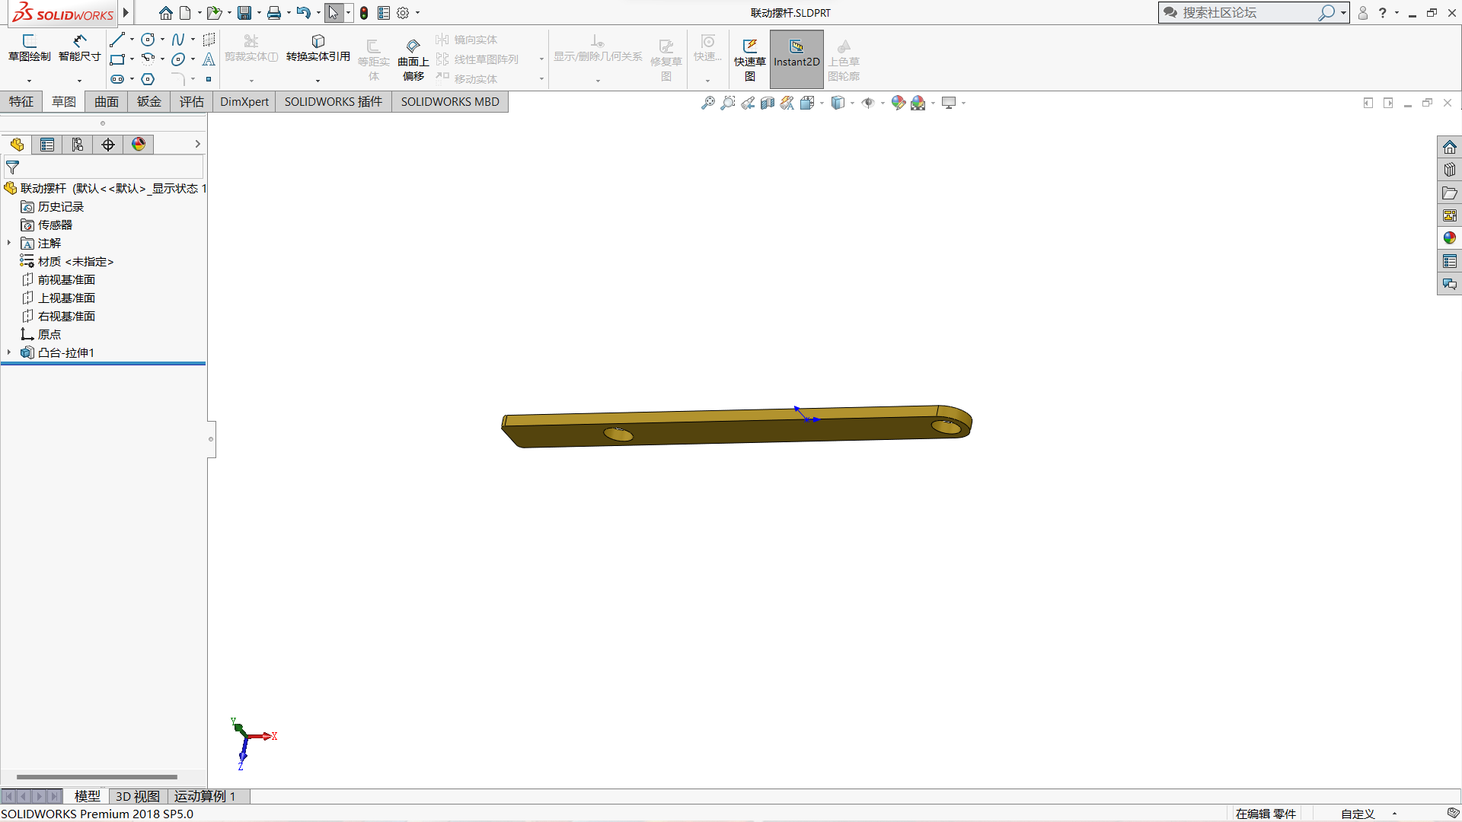1462x822 pixels.
Task: Open the Convert Entities (转换实体引用) tool
Action: 318,47
